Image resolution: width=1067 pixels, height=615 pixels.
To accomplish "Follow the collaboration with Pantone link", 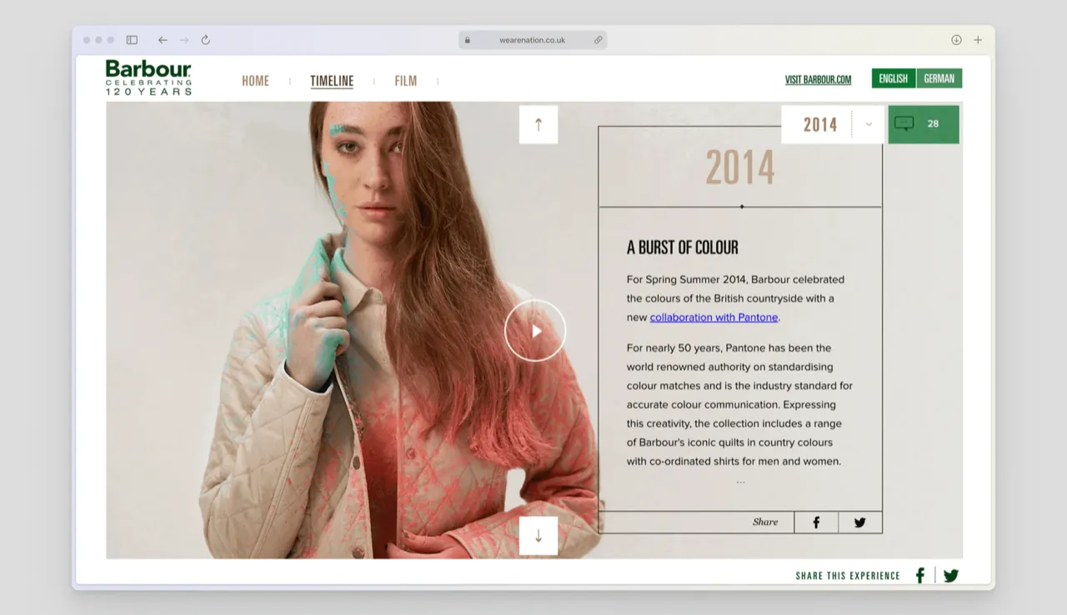I will click(714, 317).
